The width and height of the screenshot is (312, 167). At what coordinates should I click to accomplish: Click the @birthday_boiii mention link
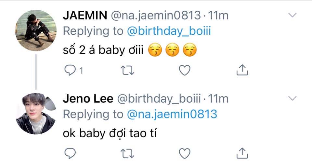pyautogui.click(x=169, y=31)
